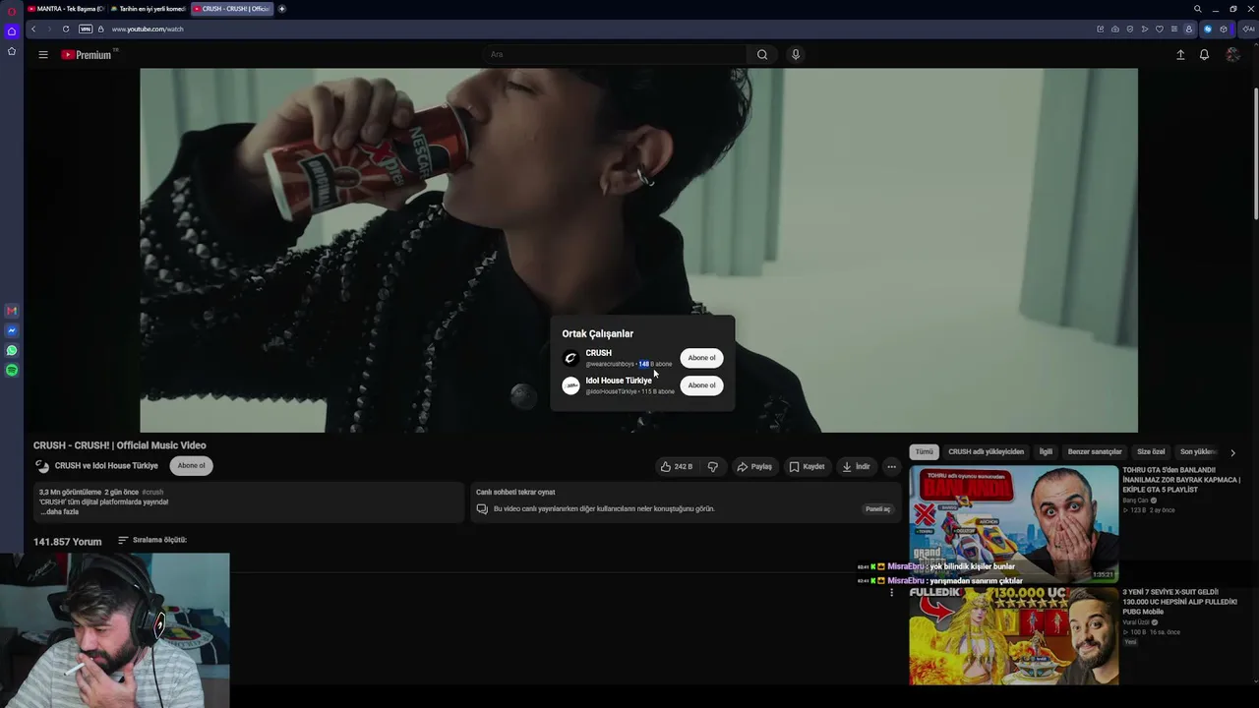The image size is (1259, 708).
Task: Open Messenger in the Opera sidebar
Action: pos(12,330)
